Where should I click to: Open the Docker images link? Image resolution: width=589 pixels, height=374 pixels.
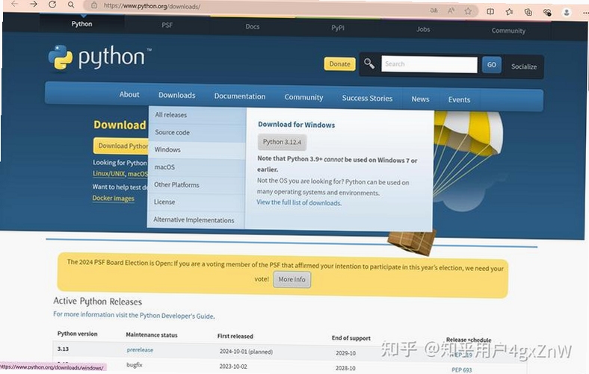113,198
